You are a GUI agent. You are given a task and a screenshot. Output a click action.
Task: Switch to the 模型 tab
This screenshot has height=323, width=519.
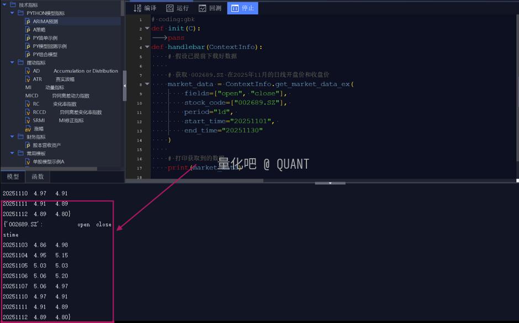(x=13, y=177)
